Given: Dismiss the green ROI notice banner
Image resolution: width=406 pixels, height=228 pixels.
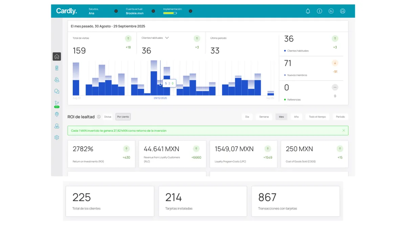Looking at the screenshot, I should [344, 130].
